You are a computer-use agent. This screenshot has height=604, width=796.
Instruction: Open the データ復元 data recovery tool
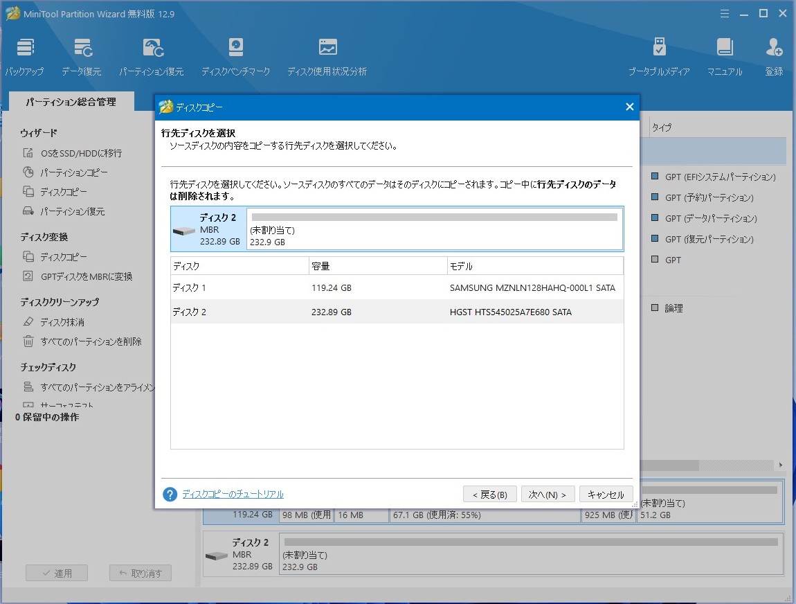pyautogui.click(x=81, y=57)
